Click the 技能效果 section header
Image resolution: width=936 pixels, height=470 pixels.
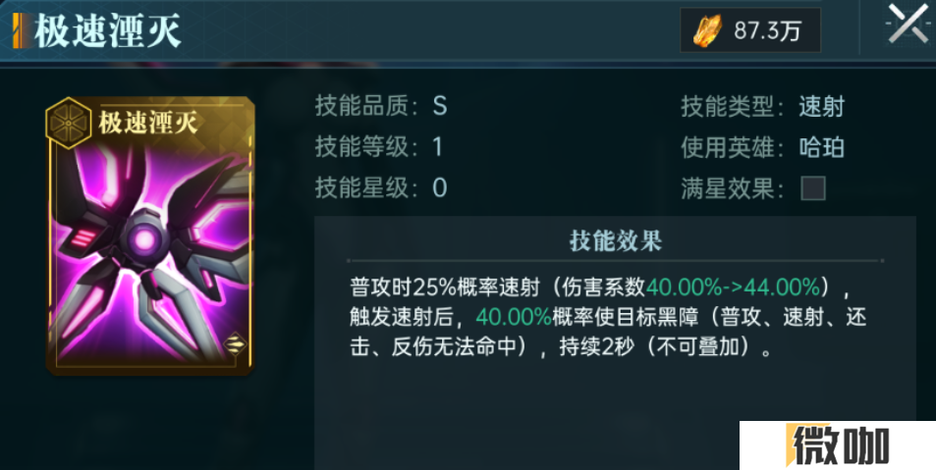tap(616, 241)
